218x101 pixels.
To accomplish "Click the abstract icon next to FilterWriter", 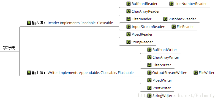I will (149, 65).
